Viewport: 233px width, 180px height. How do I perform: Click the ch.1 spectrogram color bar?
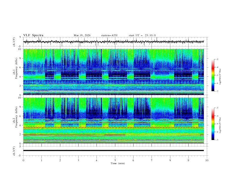point(213,75)
